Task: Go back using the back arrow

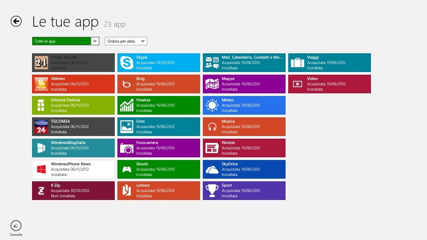Action: tap(16, 21)
